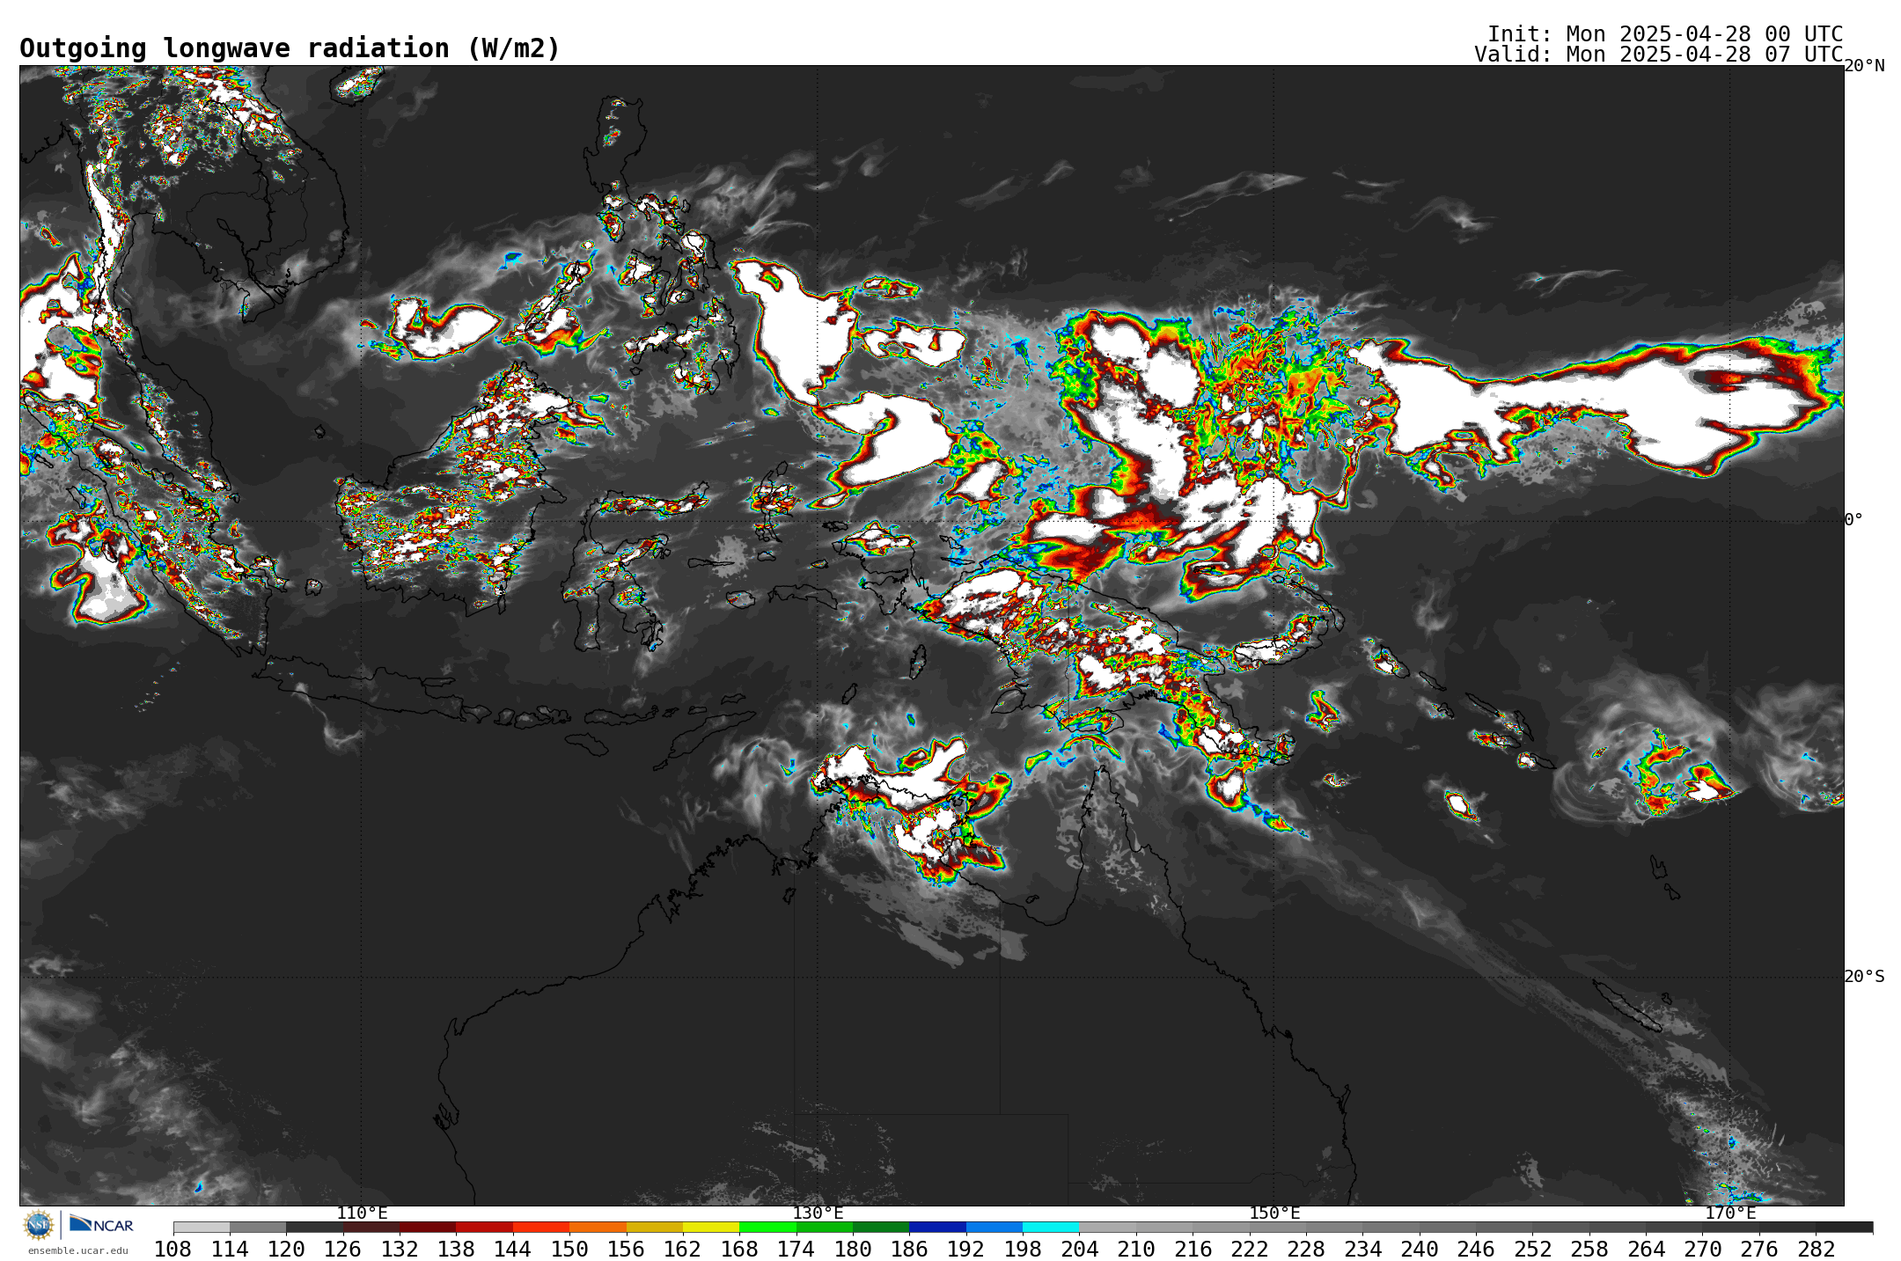Viewport: 1901px width, 1261px height.
Task: Pick the orange 150–156 colorbar swatch
Action: click(x=598, y=1228)
